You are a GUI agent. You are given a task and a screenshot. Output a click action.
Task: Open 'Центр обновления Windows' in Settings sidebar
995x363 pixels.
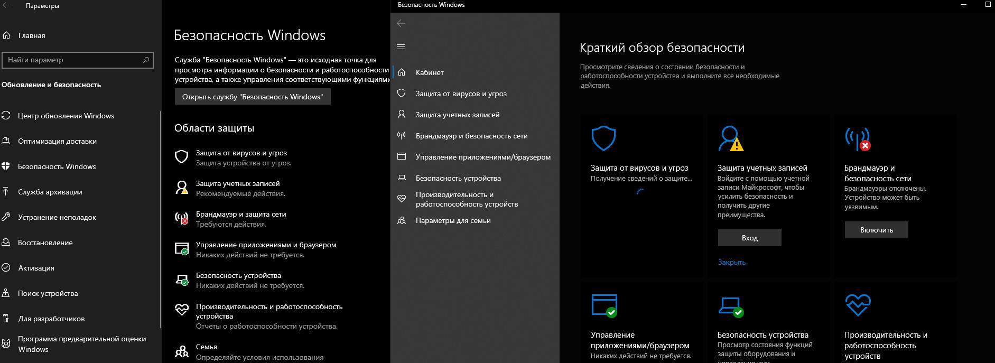(66, 116)
